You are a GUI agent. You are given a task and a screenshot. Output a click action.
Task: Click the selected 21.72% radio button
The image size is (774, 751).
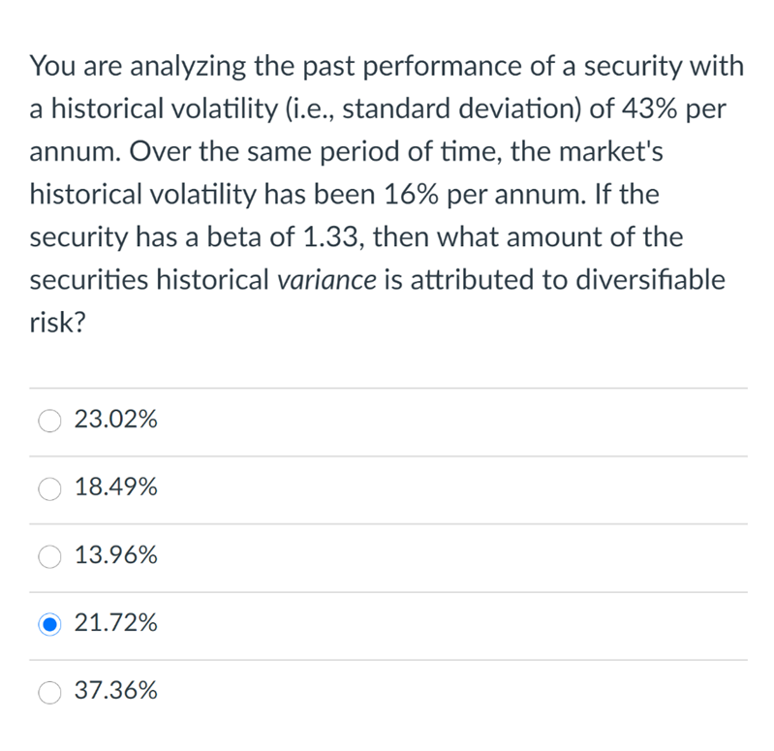tap(49, 624)
